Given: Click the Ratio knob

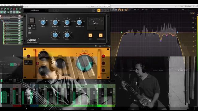Looking at the screenshot, I should tap(43, 23).
